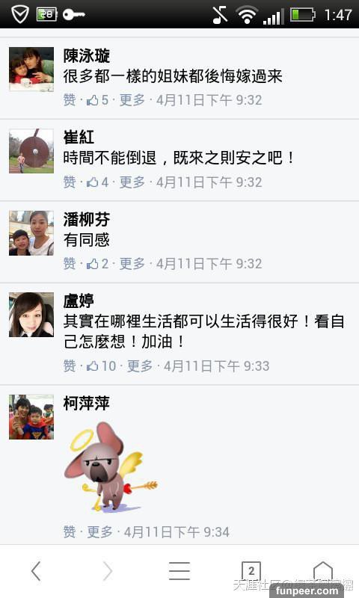The height and width of the screenshot is (598, 359).
Task: Tap the WiFi icon in status bar
Action: 247,15
